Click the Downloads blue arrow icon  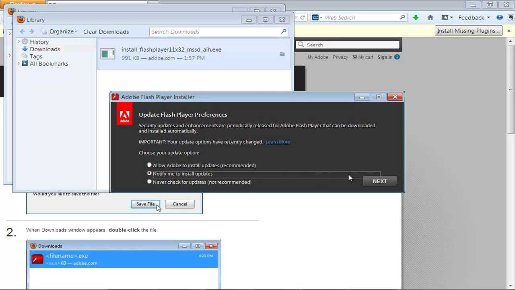click(25, 49)
